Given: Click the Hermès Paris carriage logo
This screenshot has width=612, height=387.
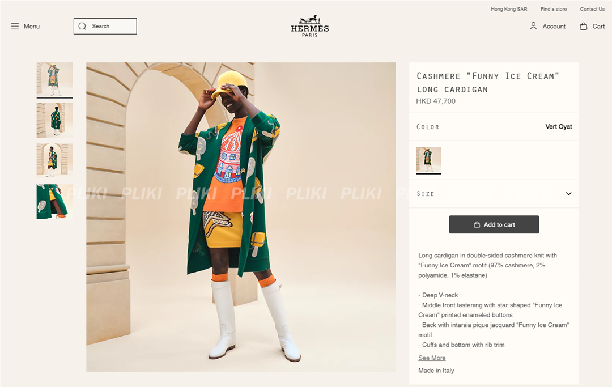Looking at the screenshot, I should tap(309, 25).
